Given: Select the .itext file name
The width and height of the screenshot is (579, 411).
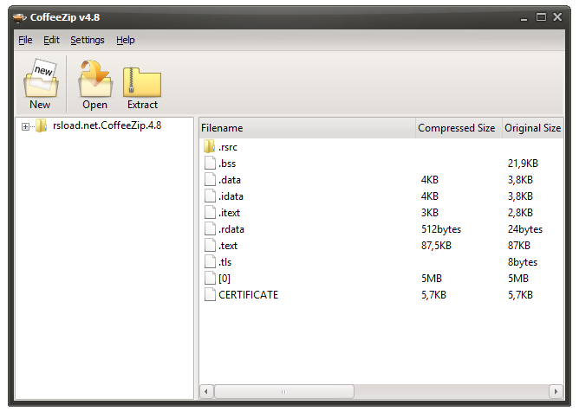Looking at the screenshot, I should tap(229, 213).
